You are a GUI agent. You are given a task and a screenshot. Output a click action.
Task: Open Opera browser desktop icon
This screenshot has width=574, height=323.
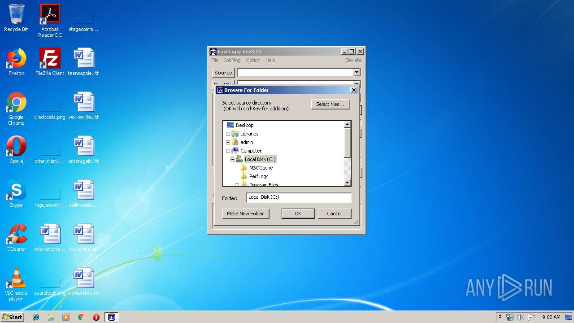(16, 150)
